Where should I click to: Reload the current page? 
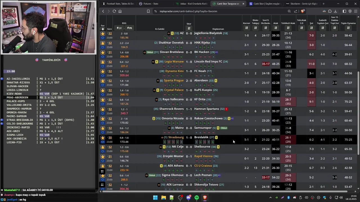pyautogui.click(x=114, y=11)
